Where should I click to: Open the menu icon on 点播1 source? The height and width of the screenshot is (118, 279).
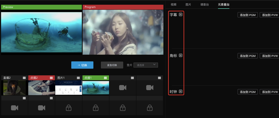(105, 78)
